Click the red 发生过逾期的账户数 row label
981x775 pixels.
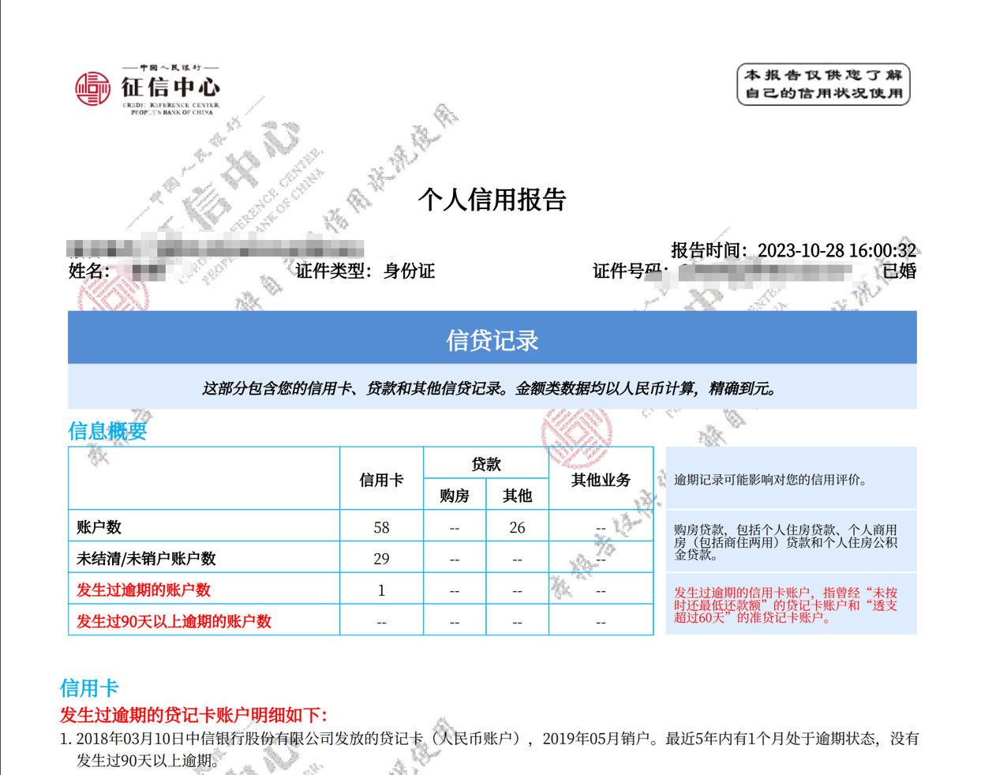coord(144,590)
